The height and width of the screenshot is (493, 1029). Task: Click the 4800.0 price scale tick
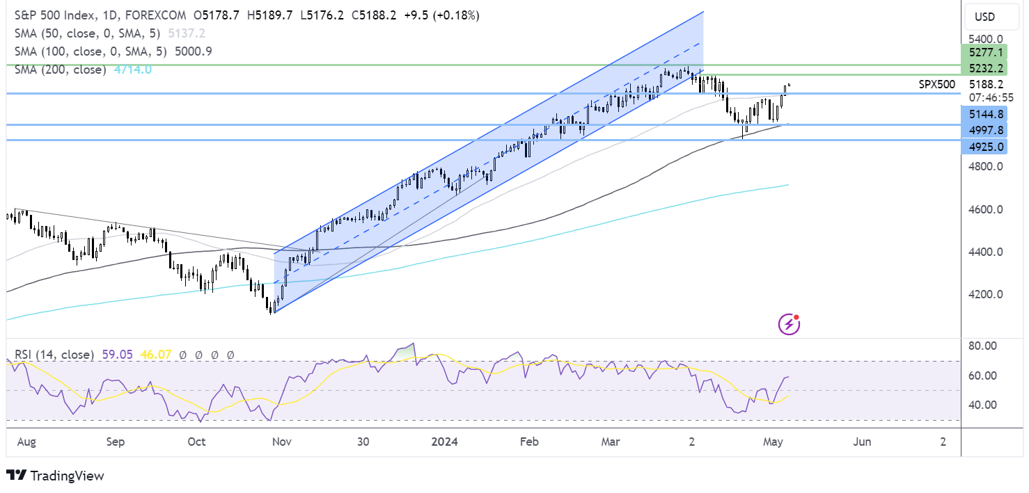click(984, 167)
